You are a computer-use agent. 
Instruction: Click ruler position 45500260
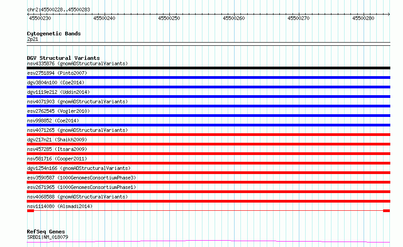point(234,18)
